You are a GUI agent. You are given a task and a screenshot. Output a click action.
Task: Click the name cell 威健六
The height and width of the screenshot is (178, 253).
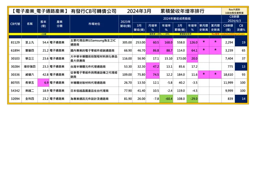tap(30, 75)
